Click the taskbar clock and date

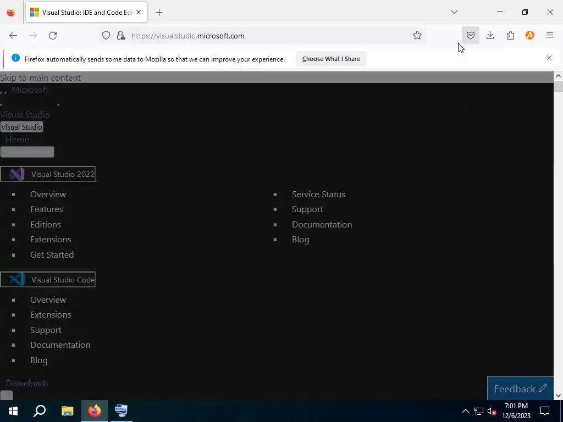[x=516, y=411]
